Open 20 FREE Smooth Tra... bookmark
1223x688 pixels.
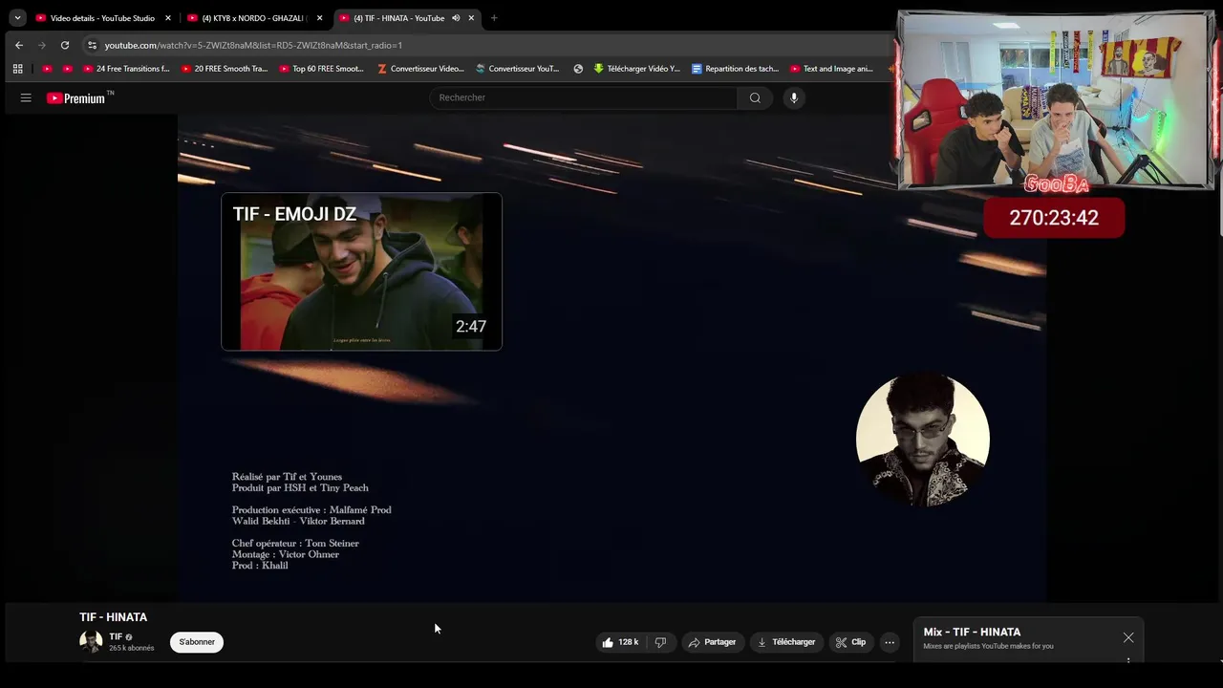[x=224, y=69]
